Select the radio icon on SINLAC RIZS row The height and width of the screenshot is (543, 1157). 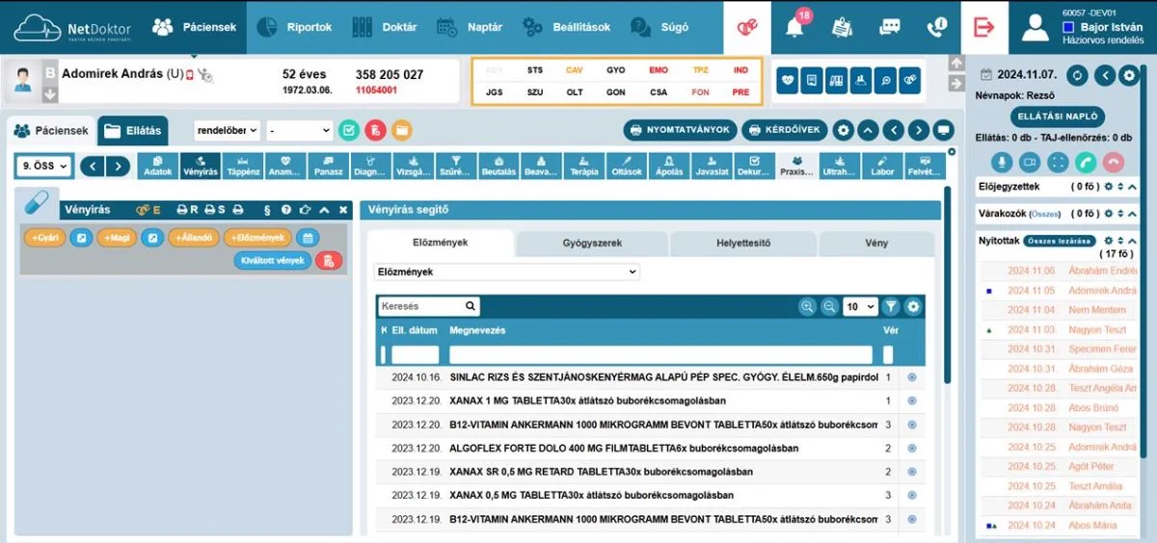pos(912,377)
